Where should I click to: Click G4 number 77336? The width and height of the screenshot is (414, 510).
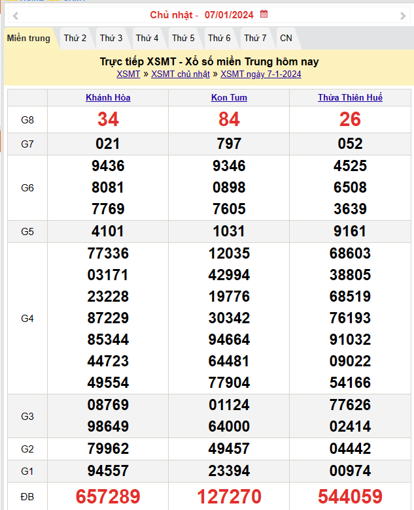point(108,253)
